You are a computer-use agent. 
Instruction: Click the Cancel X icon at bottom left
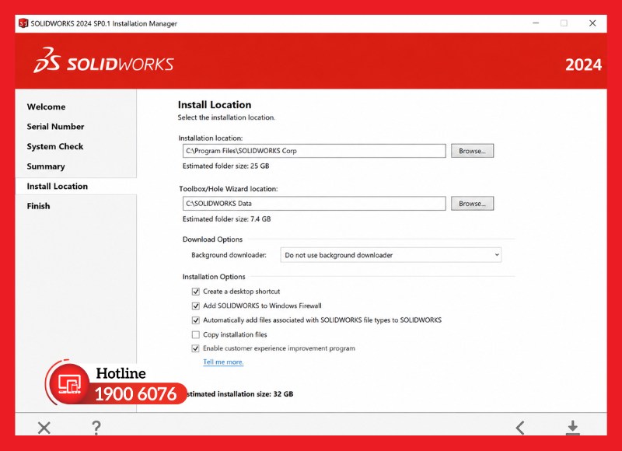[44, 428]
